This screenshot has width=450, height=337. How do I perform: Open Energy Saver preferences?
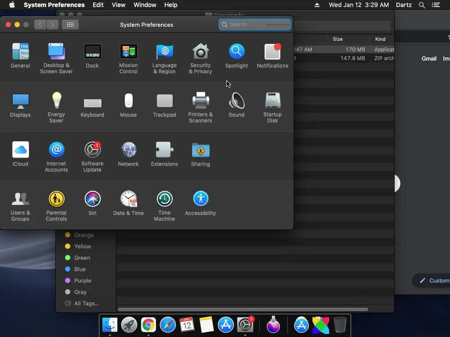tap(56, 108)
